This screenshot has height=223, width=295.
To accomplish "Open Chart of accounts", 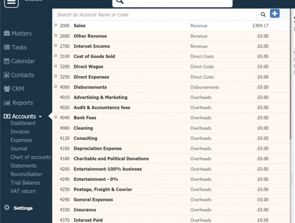I will coord(30,157).
